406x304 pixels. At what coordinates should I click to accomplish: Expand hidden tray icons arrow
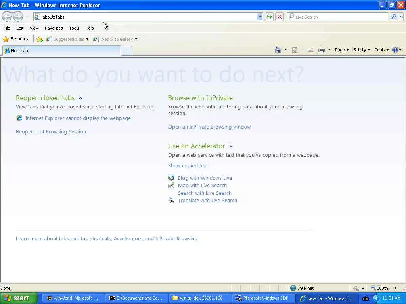(376, 298)
